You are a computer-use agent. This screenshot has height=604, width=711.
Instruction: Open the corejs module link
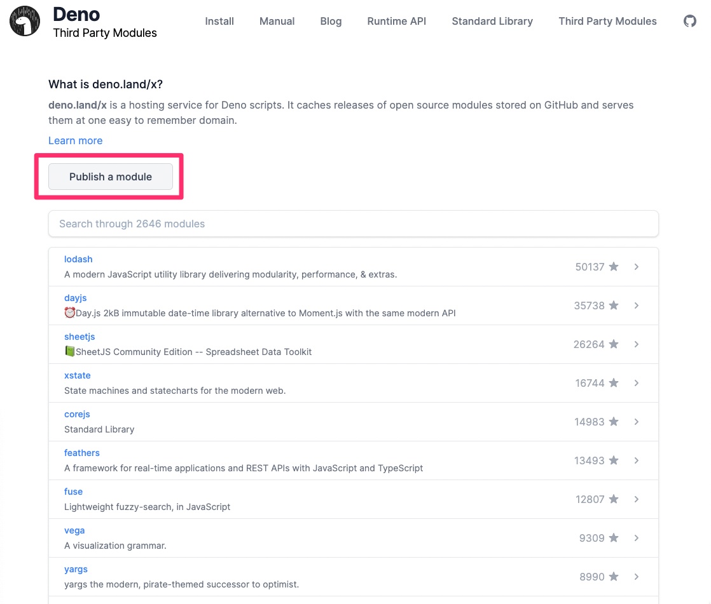point(77,414)
